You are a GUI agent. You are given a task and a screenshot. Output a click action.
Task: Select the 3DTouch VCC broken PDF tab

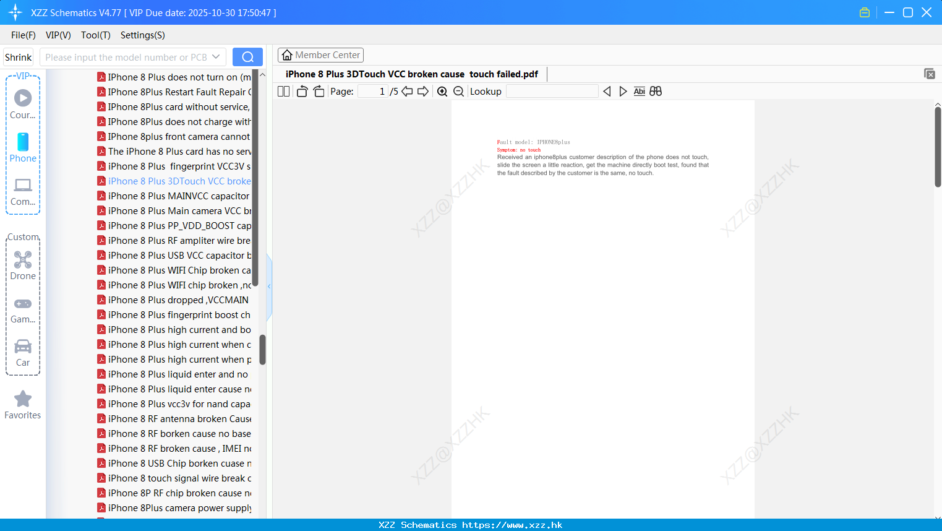(x=411, y=74)
